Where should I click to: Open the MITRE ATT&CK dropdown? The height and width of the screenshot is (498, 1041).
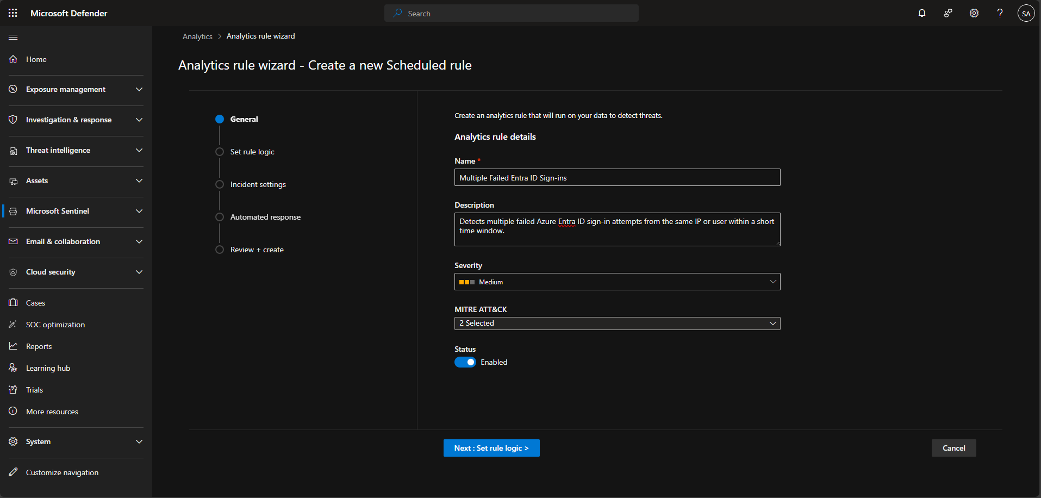pyautogui.click(x=617, y=323)
